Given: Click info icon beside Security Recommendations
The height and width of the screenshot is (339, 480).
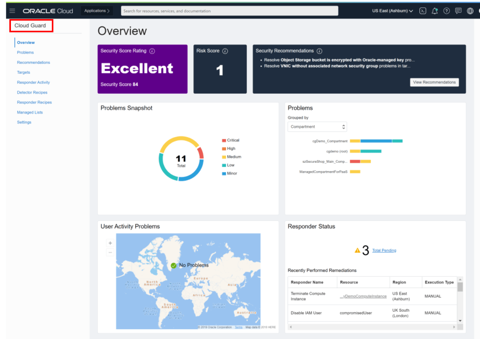Looking at the screenshot, I should coord(319,51).
